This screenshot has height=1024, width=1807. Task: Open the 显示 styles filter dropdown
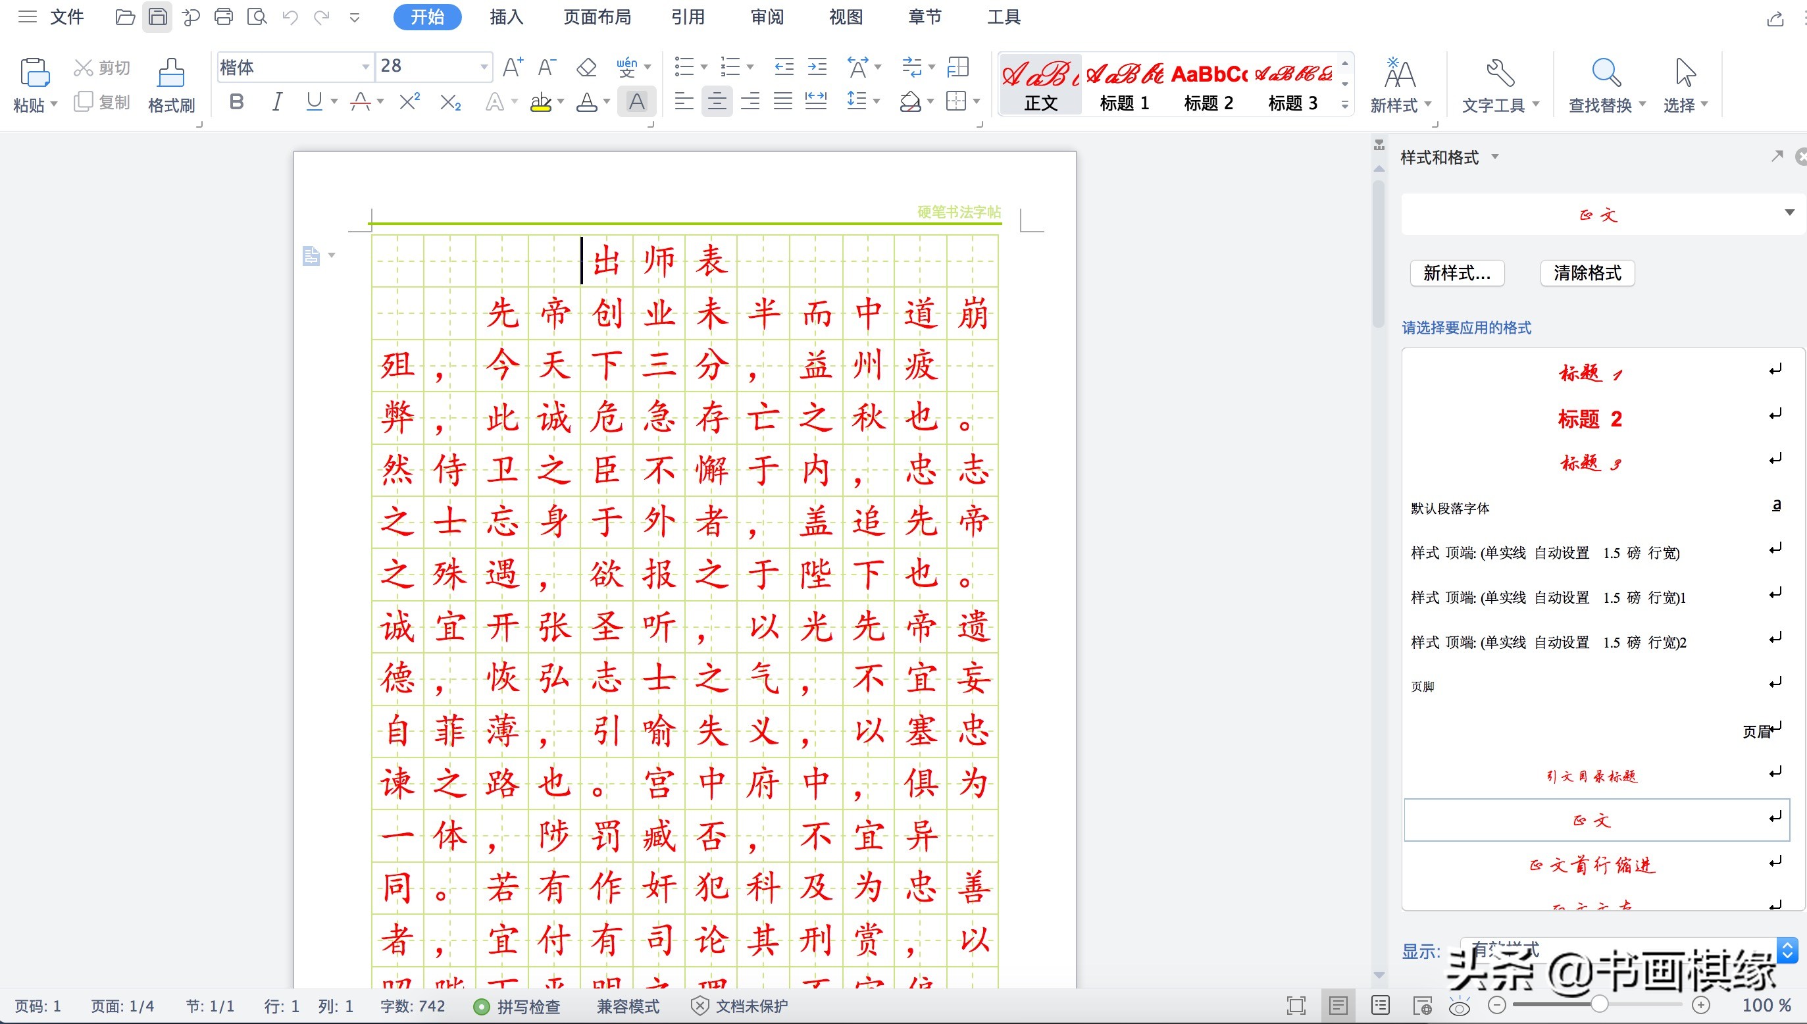(x=1787, y=951)
